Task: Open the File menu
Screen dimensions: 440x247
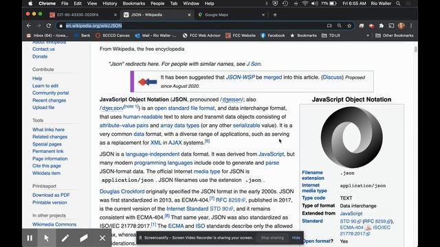Action: 65,3
